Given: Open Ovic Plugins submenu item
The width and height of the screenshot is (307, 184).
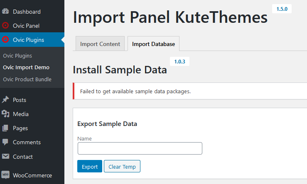Looking at the screenshot, I should click(x=17, y=56).
